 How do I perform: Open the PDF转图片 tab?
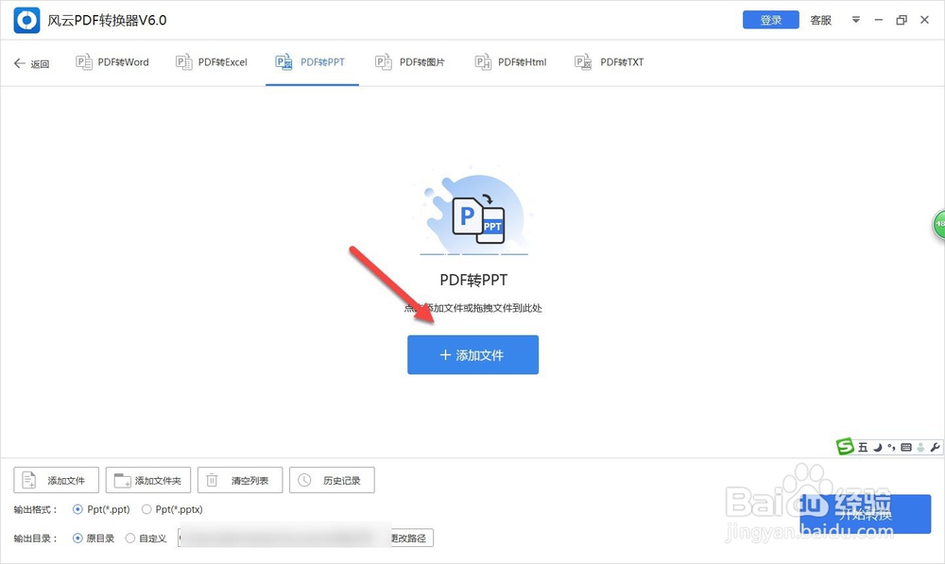410,62
